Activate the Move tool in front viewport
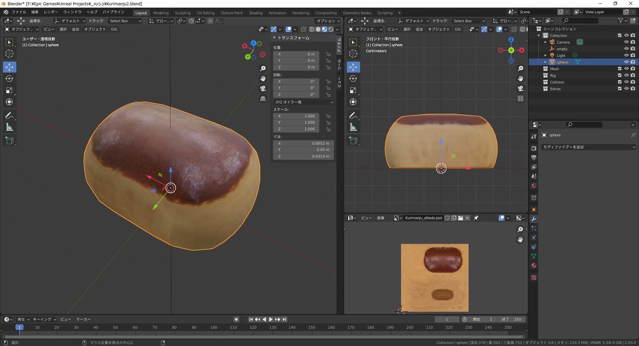639x346 pixels. [x=354, y=67]
